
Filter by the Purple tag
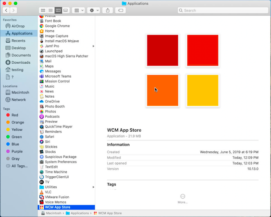(x=19, y=151)
